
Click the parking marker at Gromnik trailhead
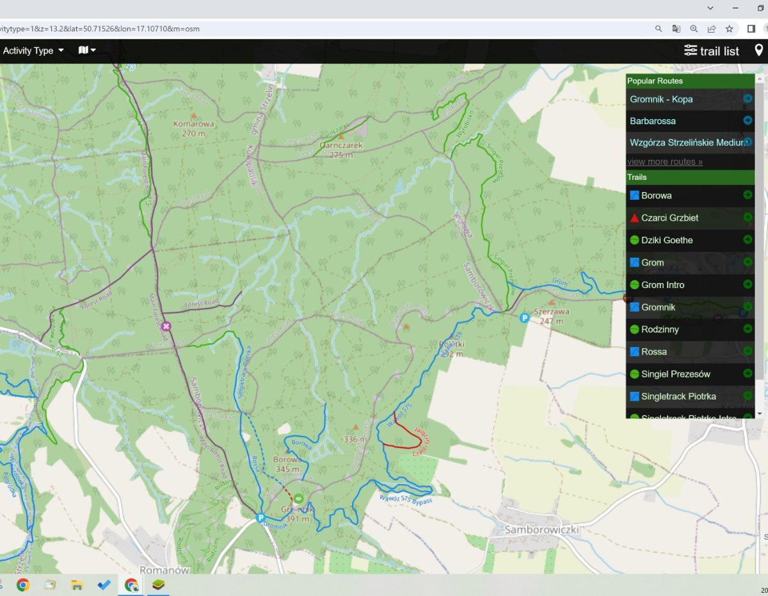(260, 517)
